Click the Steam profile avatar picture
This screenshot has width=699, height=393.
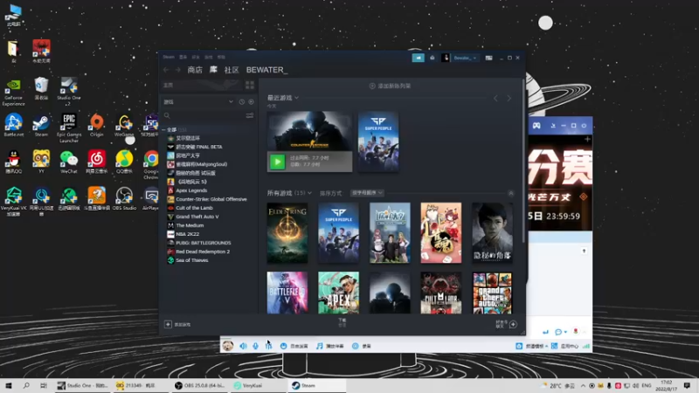tap(445, 58)
